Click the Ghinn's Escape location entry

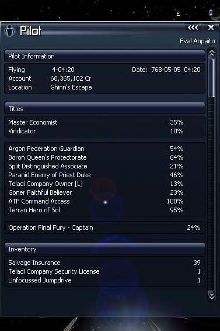click(71, 87)
